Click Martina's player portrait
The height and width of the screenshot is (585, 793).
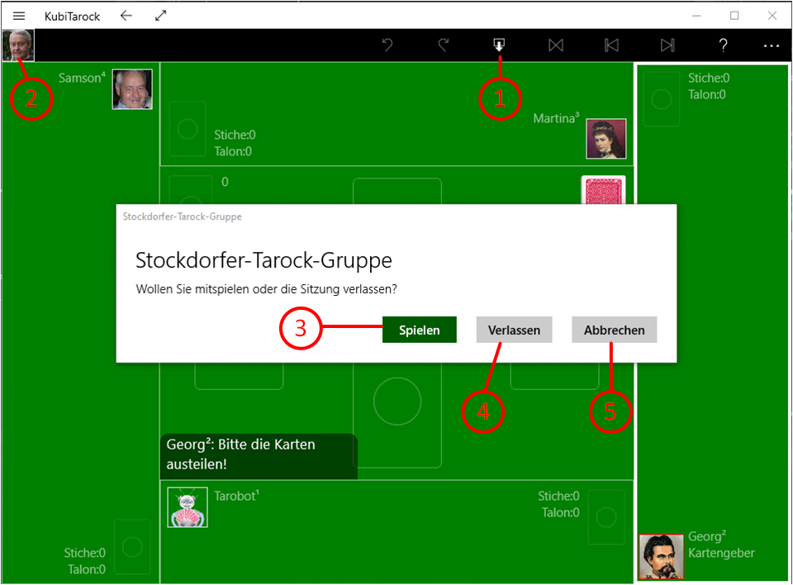[x=605, y=139]
